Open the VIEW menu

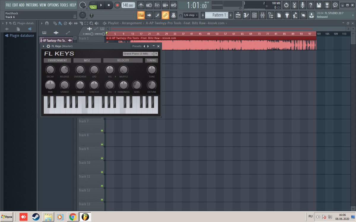(43, 5)
